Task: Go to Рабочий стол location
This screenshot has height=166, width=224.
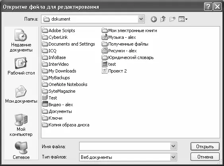Action: (21, 66)
